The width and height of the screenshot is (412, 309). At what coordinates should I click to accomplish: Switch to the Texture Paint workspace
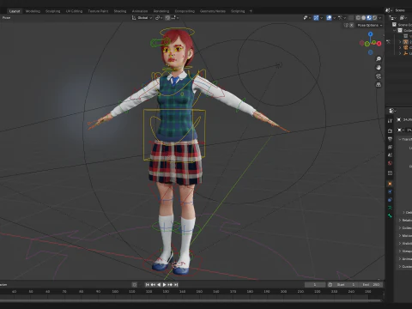tap(98, 11)
